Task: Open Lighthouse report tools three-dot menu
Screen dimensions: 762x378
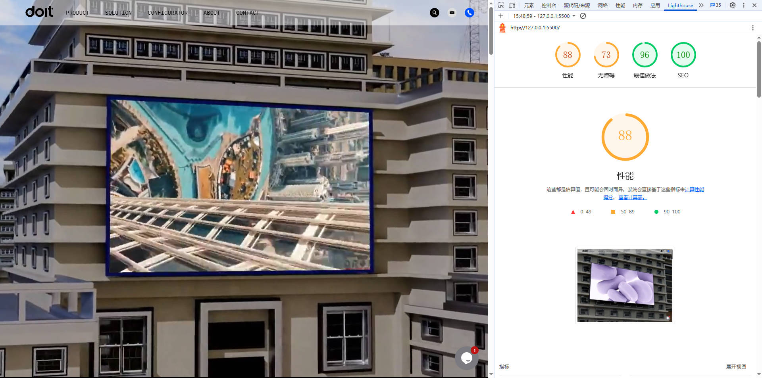Action: pyautogui.click(x=752, y=28)
